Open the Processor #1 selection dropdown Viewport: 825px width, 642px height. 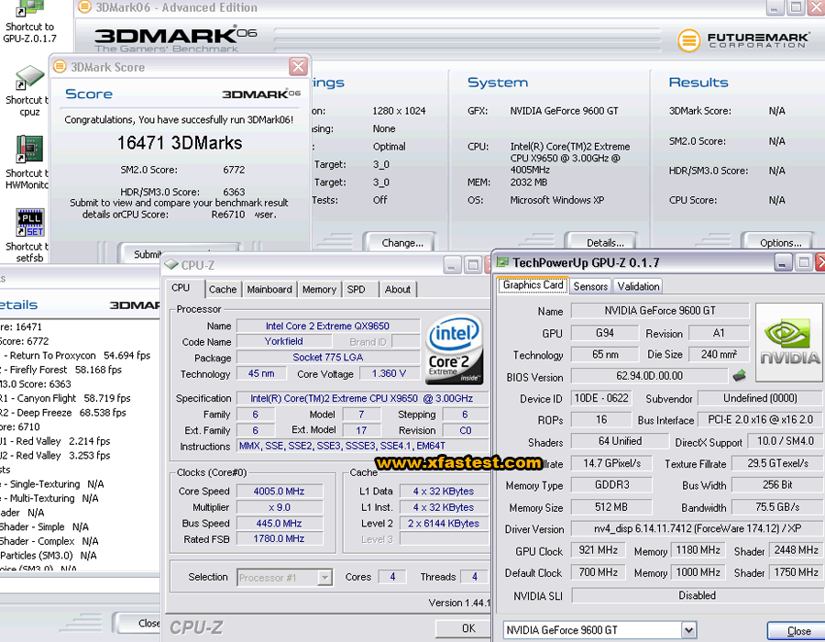[324, 578]
